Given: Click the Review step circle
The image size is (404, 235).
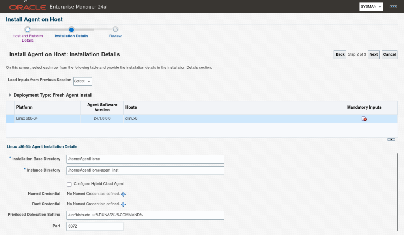Looking at the screenshot, I should point(115,30).
